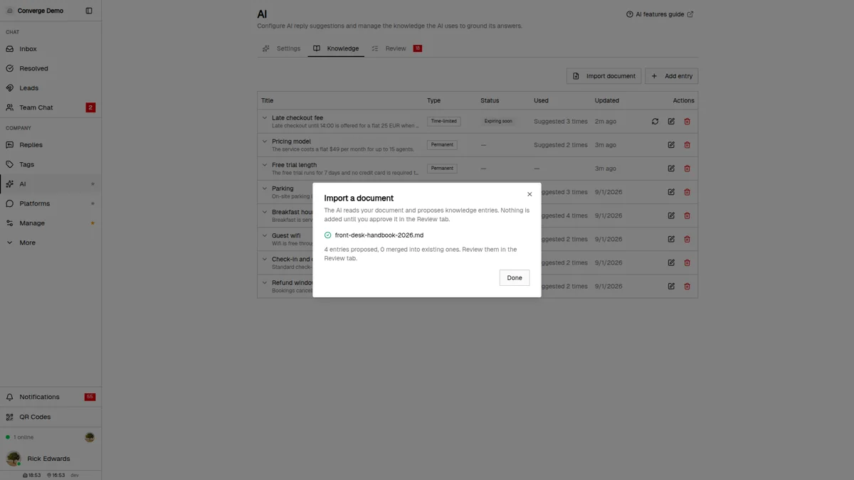Delete Breakfast hours entry

coord(687,215)
